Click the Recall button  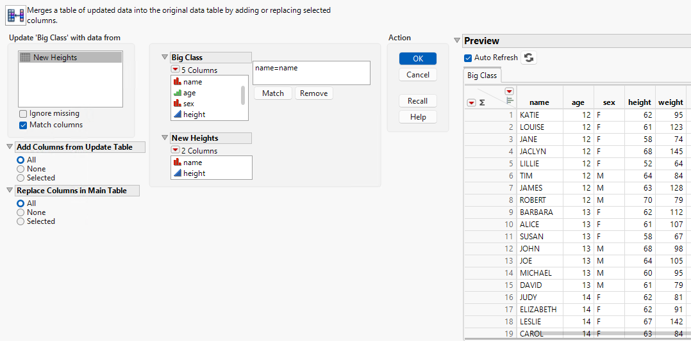[418, 100]
